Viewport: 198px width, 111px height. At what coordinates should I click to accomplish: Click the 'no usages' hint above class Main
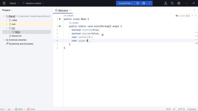[x=68, y=15]
